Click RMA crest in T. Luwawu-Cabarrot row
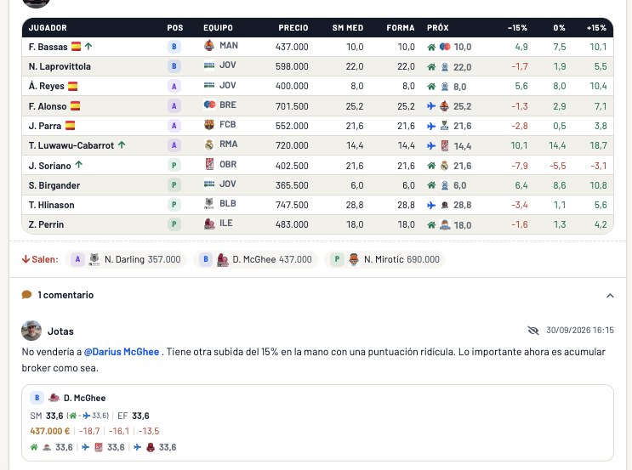Viewport: 632px width, 470px height. pyautogui.click(x=208, y=144)
